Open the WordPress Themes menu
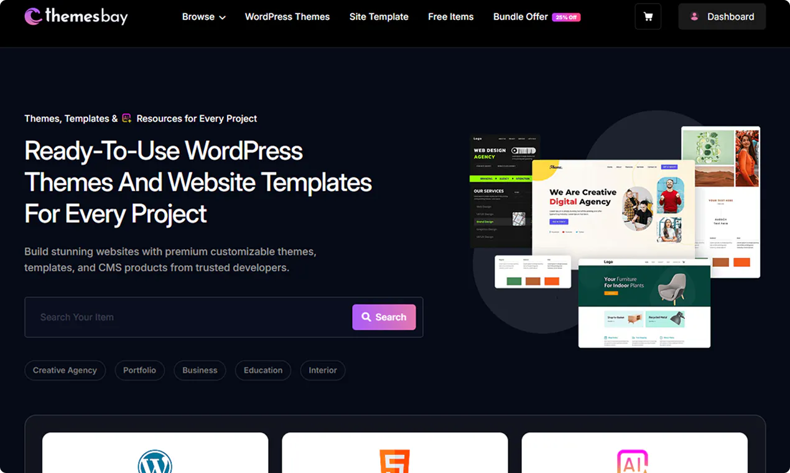 click(x=287, y=17)
